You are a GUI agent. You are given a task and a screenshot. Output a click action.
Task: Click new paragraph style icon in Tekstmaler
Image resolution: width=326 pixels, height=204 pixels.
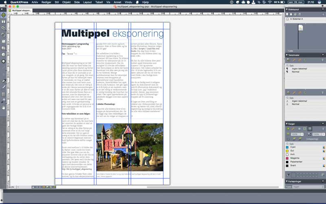[289, 60]
